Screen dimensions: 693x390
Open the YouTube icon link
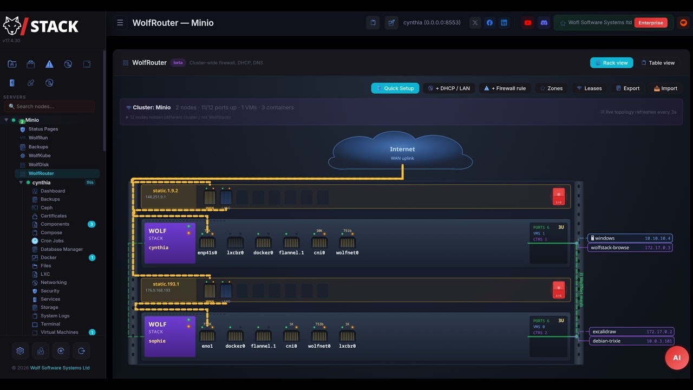(x=528, y=23)
